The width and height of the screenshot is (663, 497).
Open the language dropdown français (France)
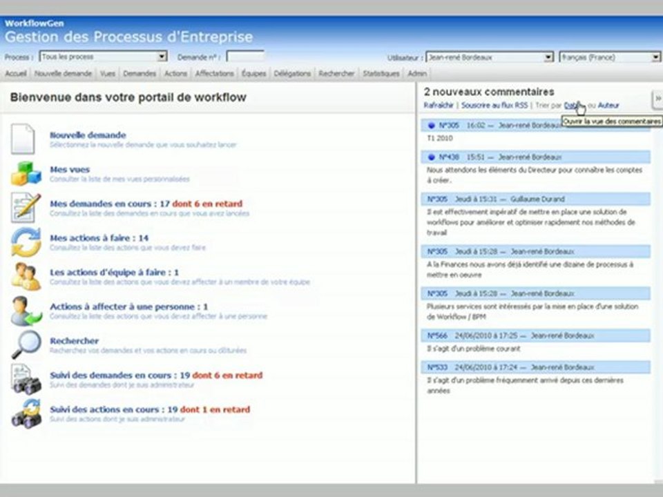click(610, 57)
